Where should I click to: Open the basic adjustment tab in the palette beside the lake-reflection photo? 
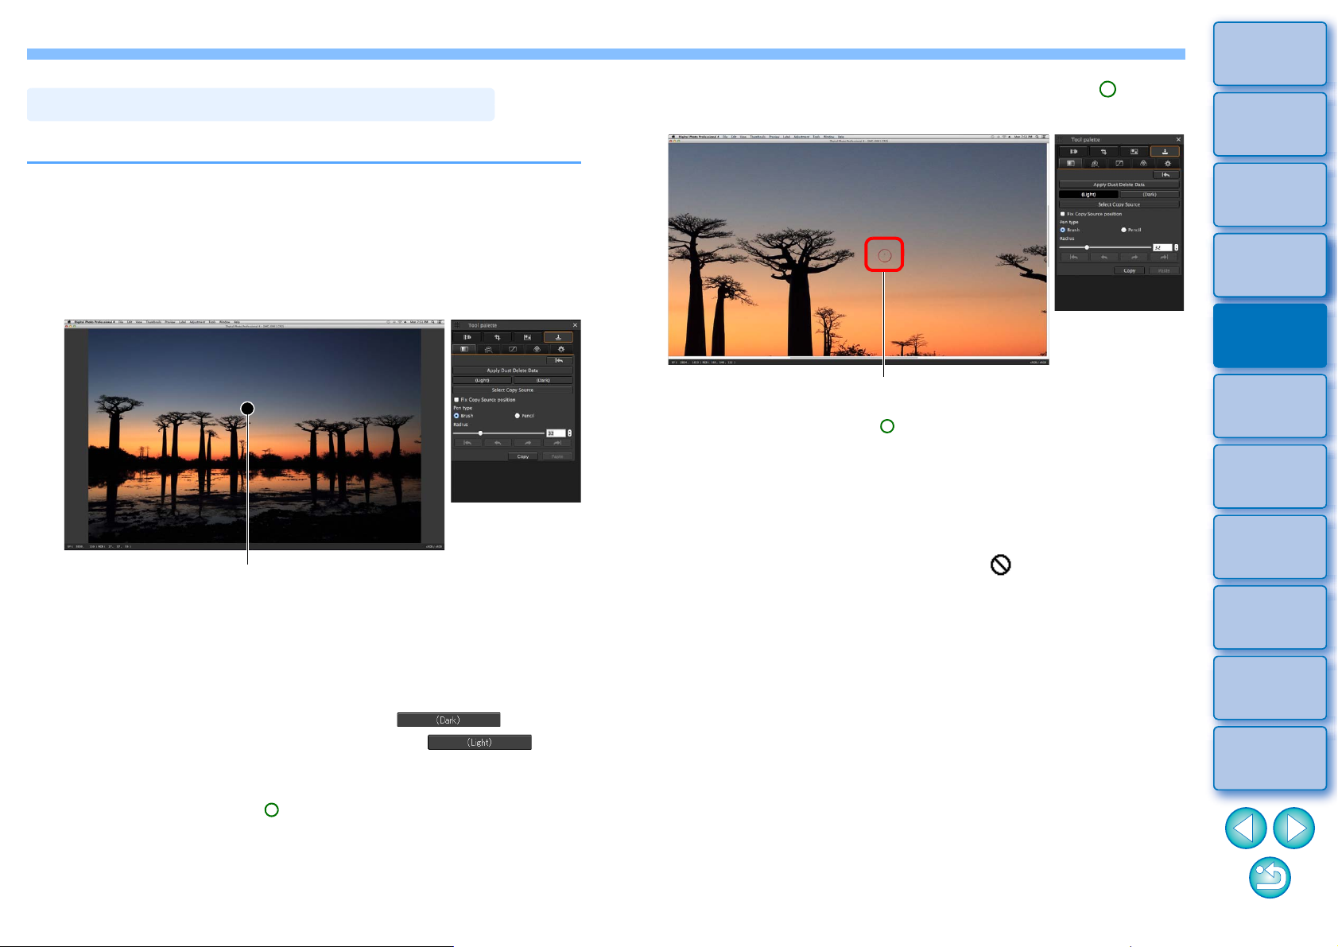pos(464,349)
